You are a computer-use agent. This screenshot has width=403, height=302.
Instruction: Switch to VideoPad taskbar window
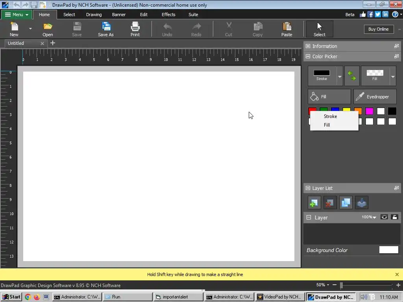pyautogui.click(x=280, y=297)
